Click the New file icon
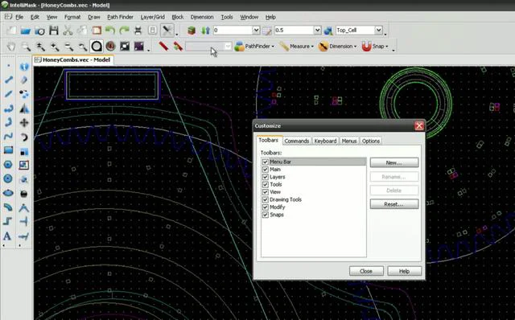This screenshot has height=320, width=515. coord(11,31)
